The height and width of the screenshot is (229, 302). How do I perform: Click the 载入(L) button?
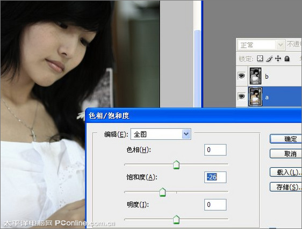pos(286,173)
